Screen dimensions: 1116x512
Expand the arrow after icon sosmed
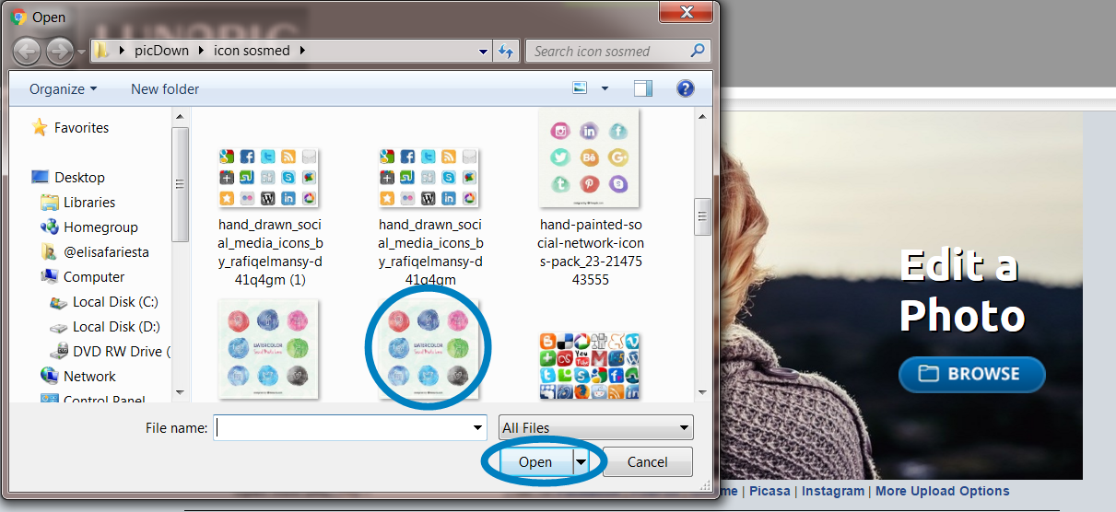point(302,51)
